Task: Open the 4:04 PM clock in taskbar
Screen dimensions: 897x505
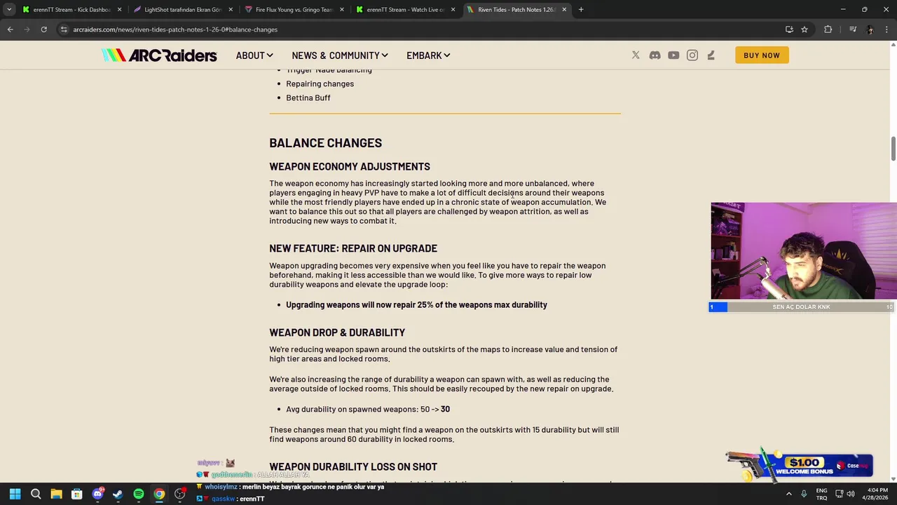Action: 877,494
